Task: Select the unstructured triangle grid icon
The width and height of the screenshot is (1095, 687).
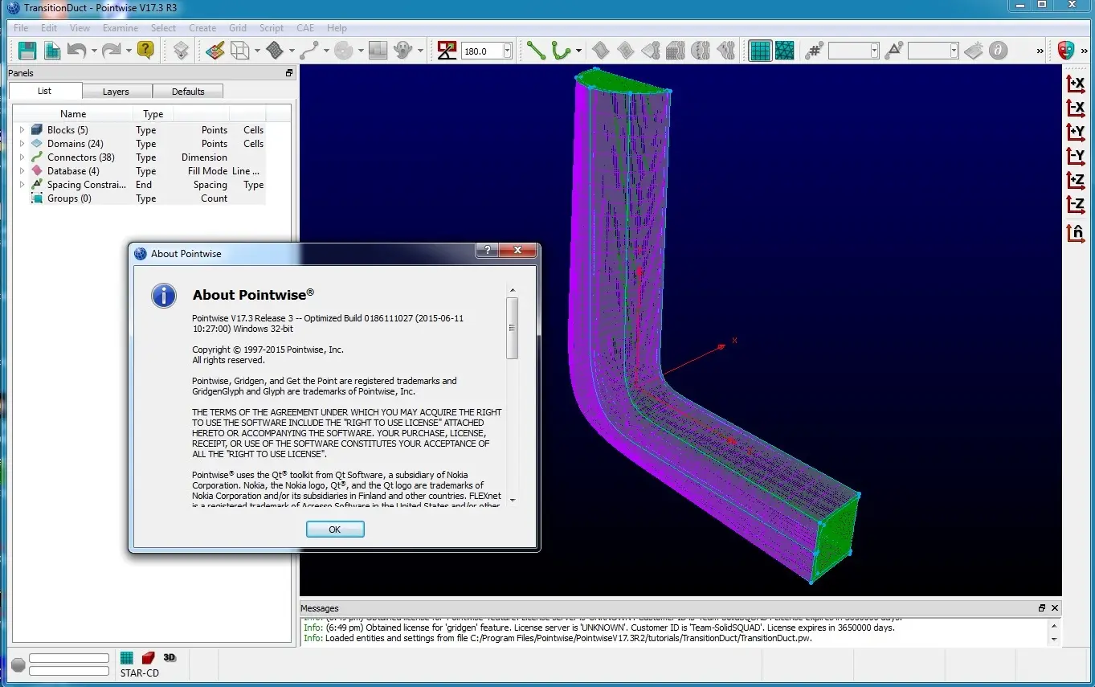Action: pos(785,51)
